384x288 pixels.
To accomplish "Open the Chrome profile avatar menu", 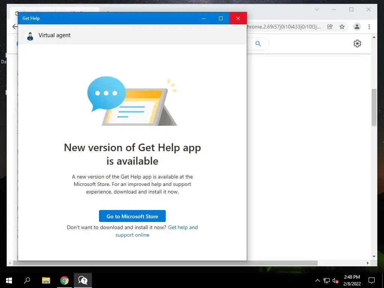I will tap(357, 27).
